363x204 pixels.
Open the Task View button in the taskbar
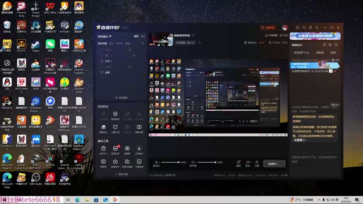tap(68, 200)
